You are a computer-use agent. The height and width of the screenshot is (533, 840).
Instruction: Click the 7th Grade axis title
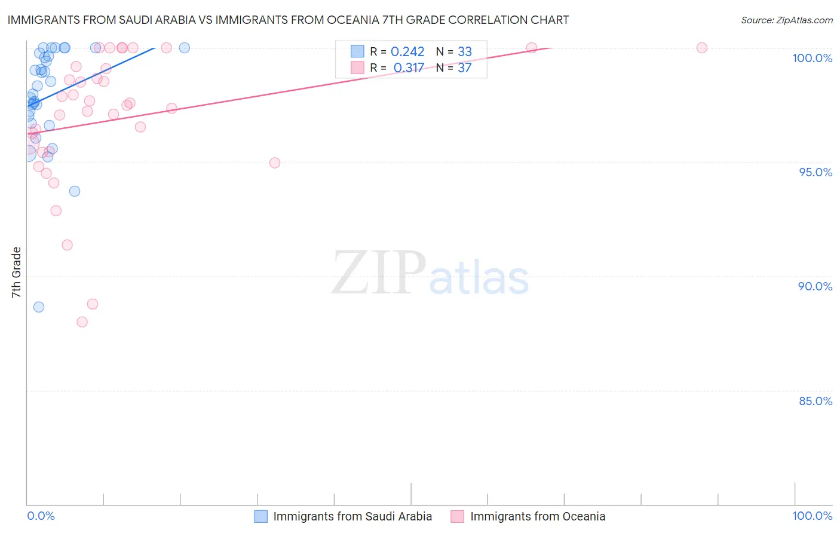coord(16,272)
